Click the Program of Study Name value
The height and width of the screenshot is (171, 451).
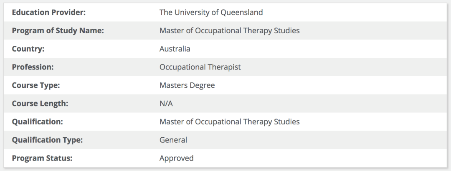click(x=229, y=31)
